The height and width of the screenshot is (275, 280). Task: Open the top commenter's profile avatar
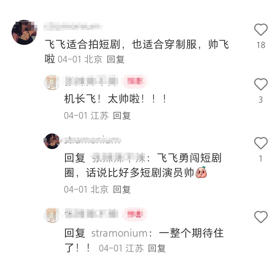point(24,32)
